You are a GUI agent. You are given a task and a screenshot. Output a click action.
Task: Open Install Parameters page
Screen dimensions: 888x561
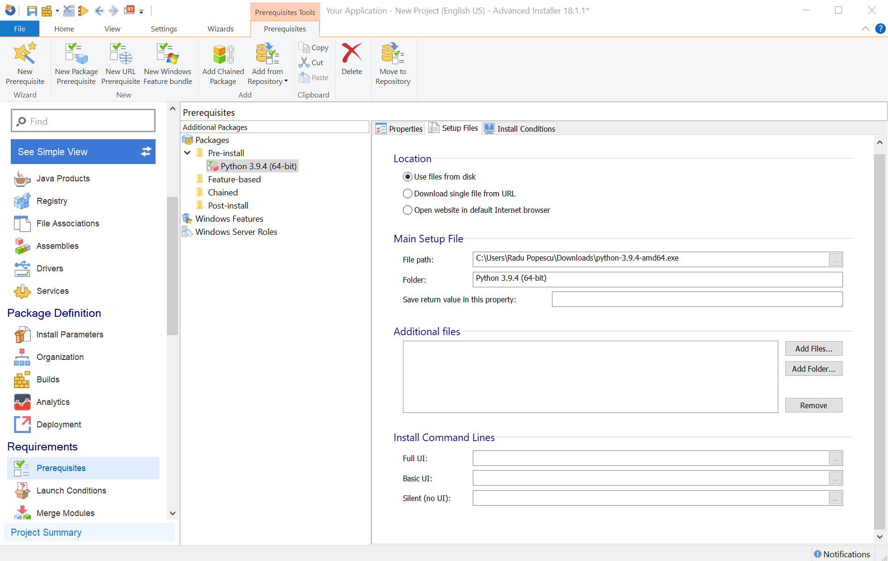[70, 334]
